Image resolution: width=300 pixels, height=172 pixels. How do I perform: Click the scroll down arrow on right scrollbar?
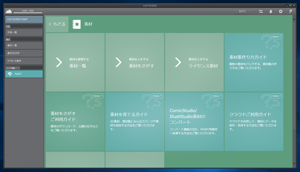tap(294, 163)
